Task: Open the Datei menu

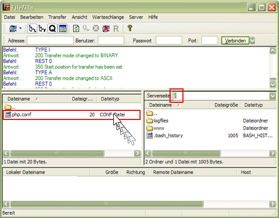Action: (10, 17)
